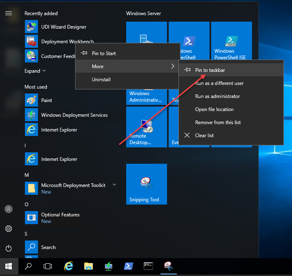Expand the recently added list
Viewport: 292px width, 276px height.
35,71
